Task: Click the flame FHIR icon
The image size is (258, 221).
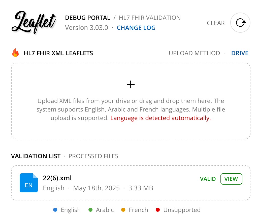Action: tap(15, 53)
